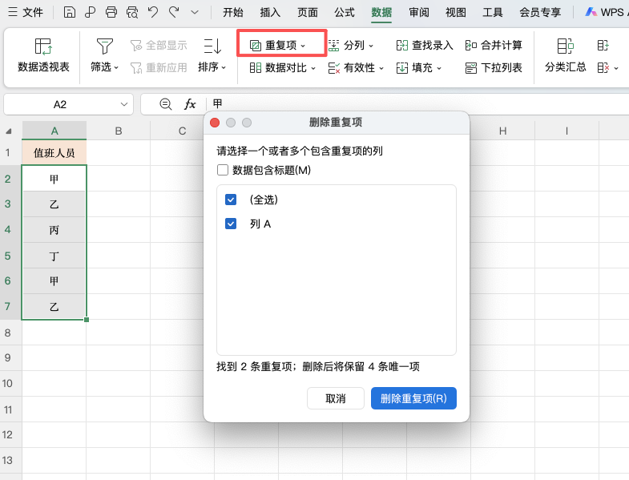Screen dimensions: 629x480
Task: Click the Save icon in quick toolbar
Action: click(x=70, y=13)
